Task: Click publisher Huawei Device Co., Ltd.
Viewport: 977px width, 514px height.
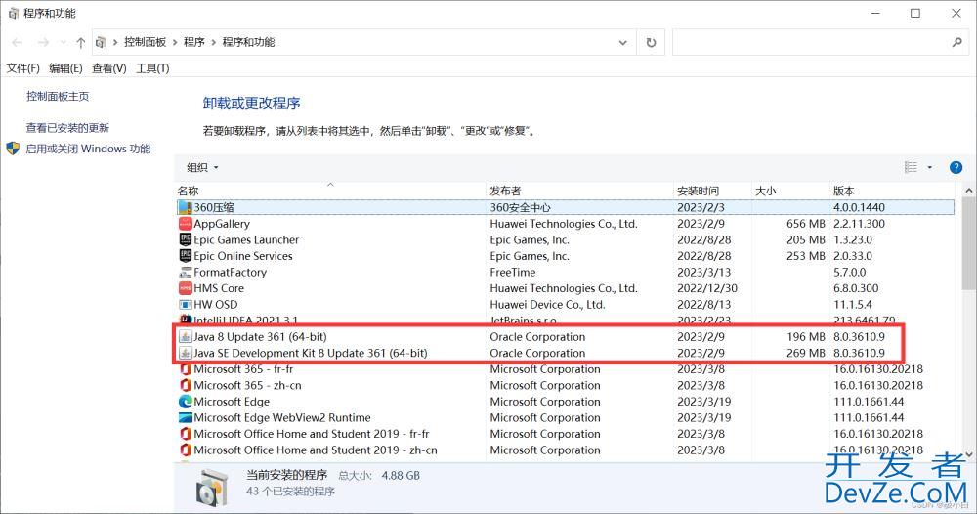Action: click(548, 305)
